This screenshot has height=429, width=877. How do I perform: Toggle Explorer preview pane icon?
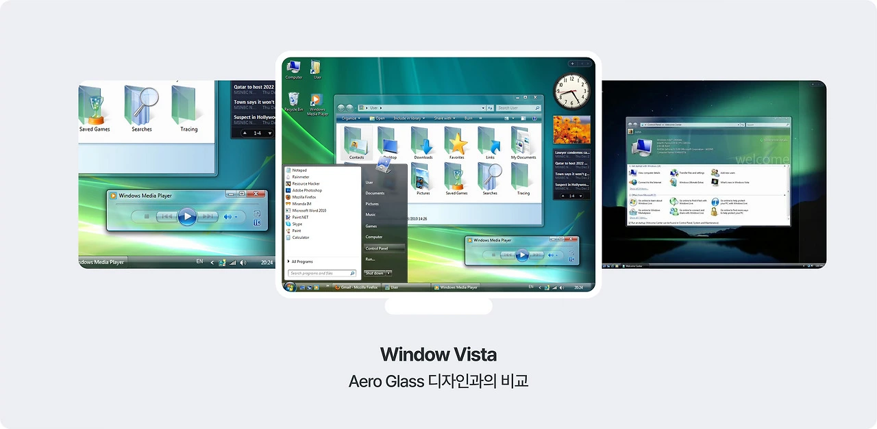(523, 118)
